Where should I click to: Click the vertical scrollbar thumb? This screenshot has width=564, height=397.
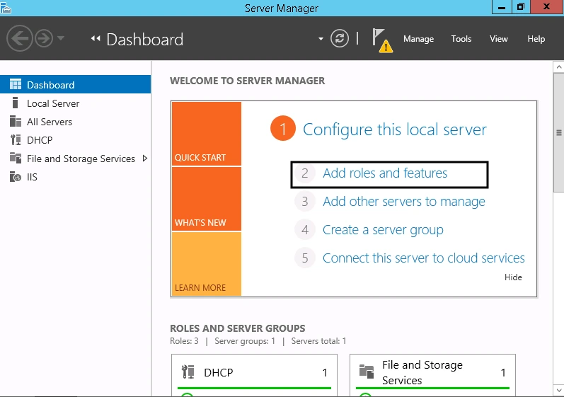coord(558,133)
